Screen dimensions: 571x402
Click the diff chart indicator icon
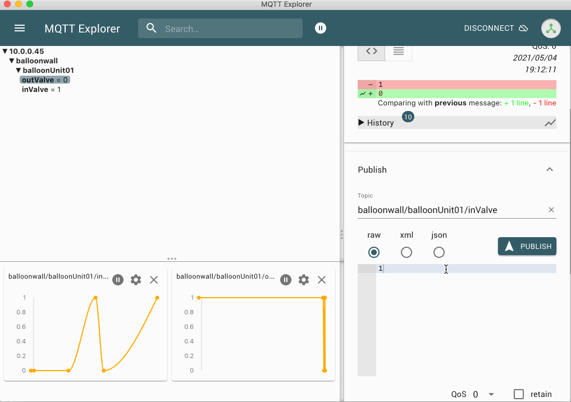click(363, 94)
